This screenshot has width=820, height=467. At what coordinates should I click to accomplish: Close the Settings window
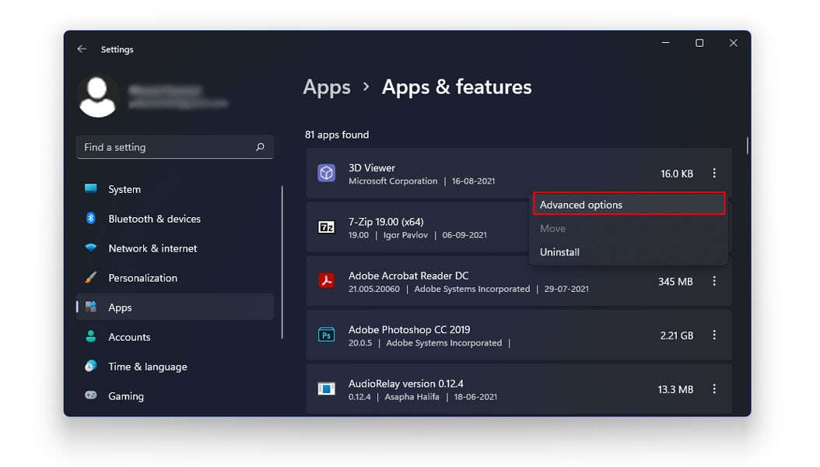click(733, 43)
